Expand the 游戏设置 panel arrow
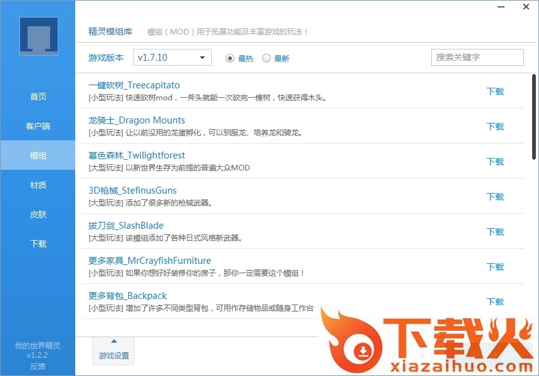This screenshot has width=539, height=376. (113, 342)
